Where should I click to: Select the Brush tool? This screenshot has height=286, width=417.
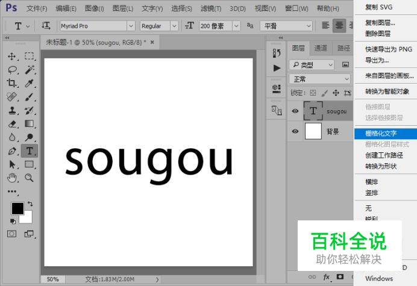30,97
